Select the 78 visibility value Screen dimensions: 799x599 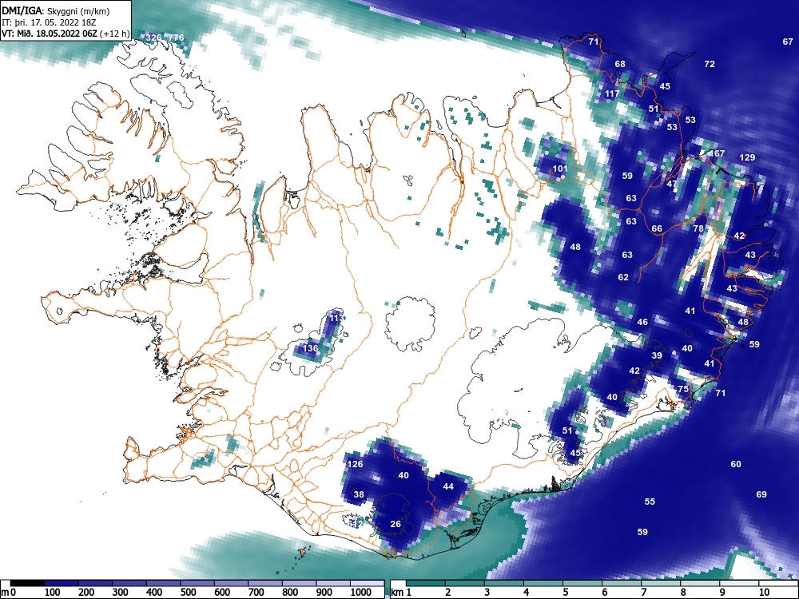(698, 228)
